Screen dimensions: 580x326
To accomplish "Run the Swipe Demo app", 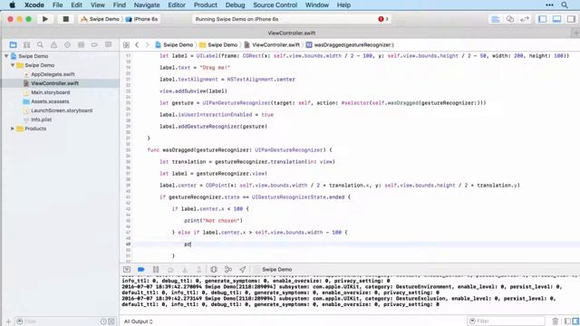I will [x=45, y=19].
